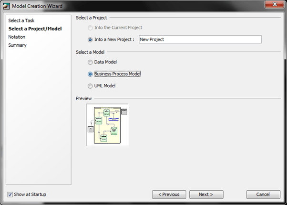
Task: Click the wizard icon in the title bar
Action: 7,6
